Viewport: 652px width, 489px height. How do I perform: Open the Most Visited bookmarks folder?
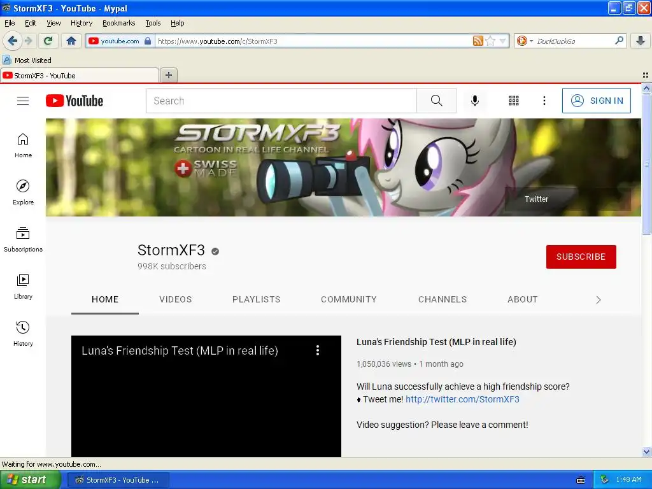pyautogui.click(x=27, y=60)
